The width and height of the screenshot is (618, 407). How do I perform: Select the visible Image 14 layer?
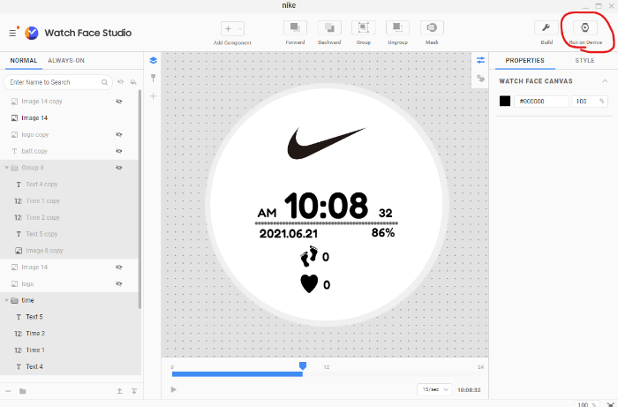pos(69,117)
